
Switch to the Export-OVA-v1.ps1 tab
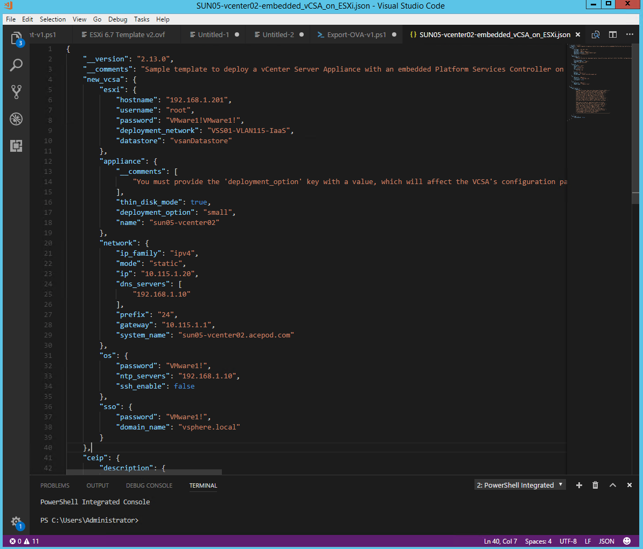tap(357, 35)
